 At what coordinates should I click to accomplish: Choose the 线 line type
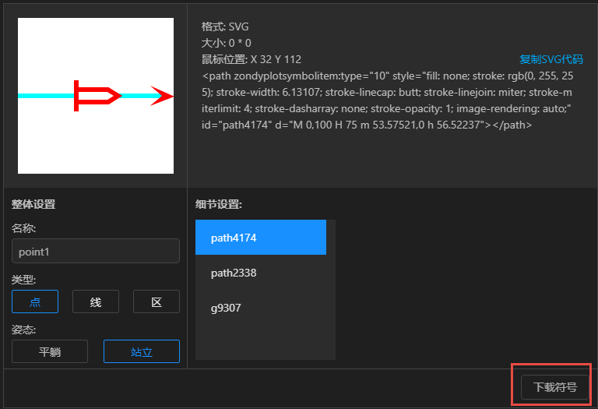click(96, 301)
